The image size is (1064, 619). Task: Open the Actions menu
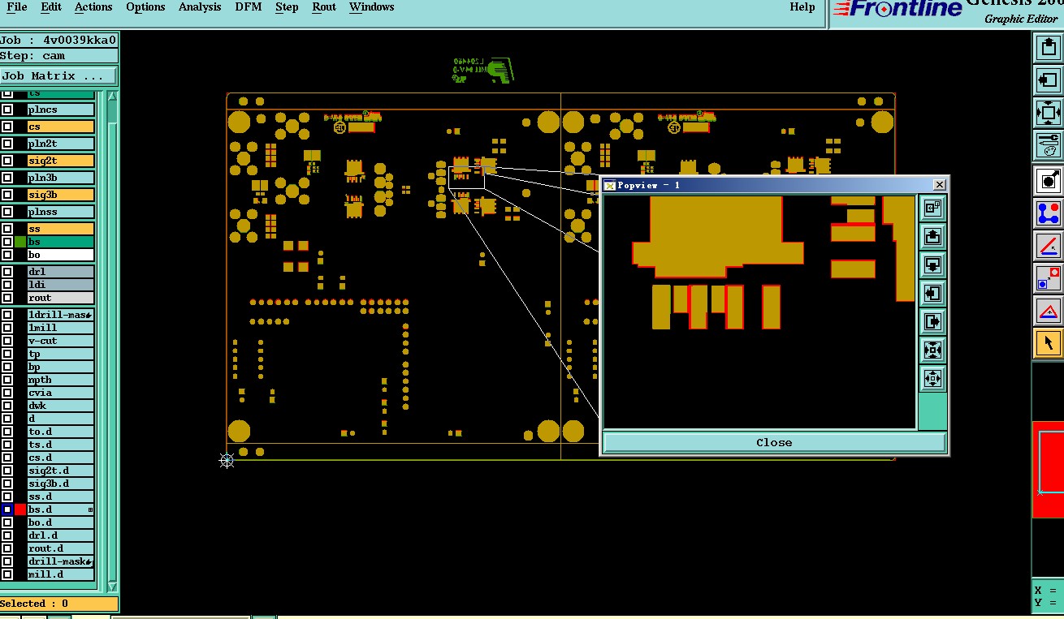(93, 7)
